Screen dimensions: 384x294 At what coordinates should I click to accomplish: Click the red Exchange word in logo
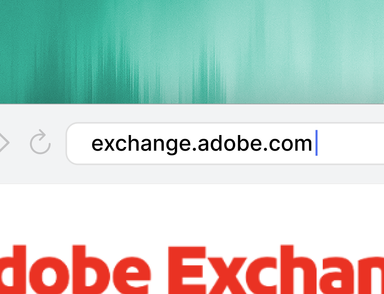click(x=276, y=269)
